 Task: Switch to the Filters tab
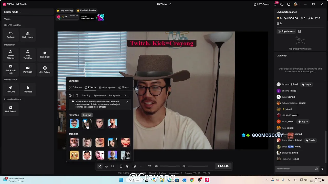coord(123,87)
